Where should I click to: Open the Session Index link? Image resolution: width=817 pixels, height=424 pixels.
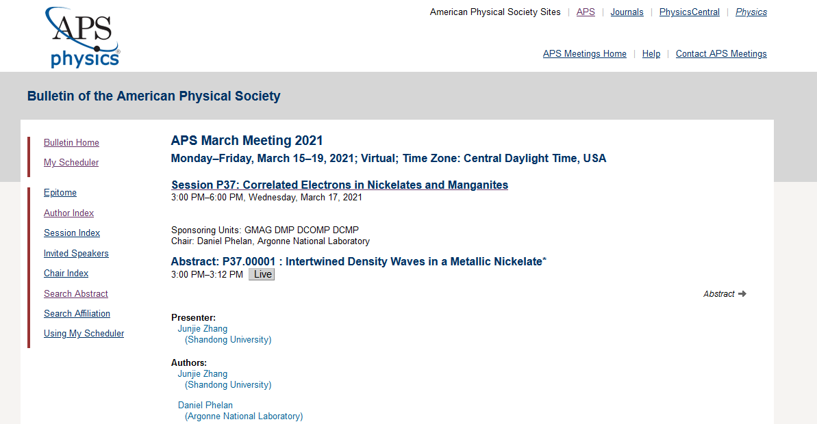(72, 233)
